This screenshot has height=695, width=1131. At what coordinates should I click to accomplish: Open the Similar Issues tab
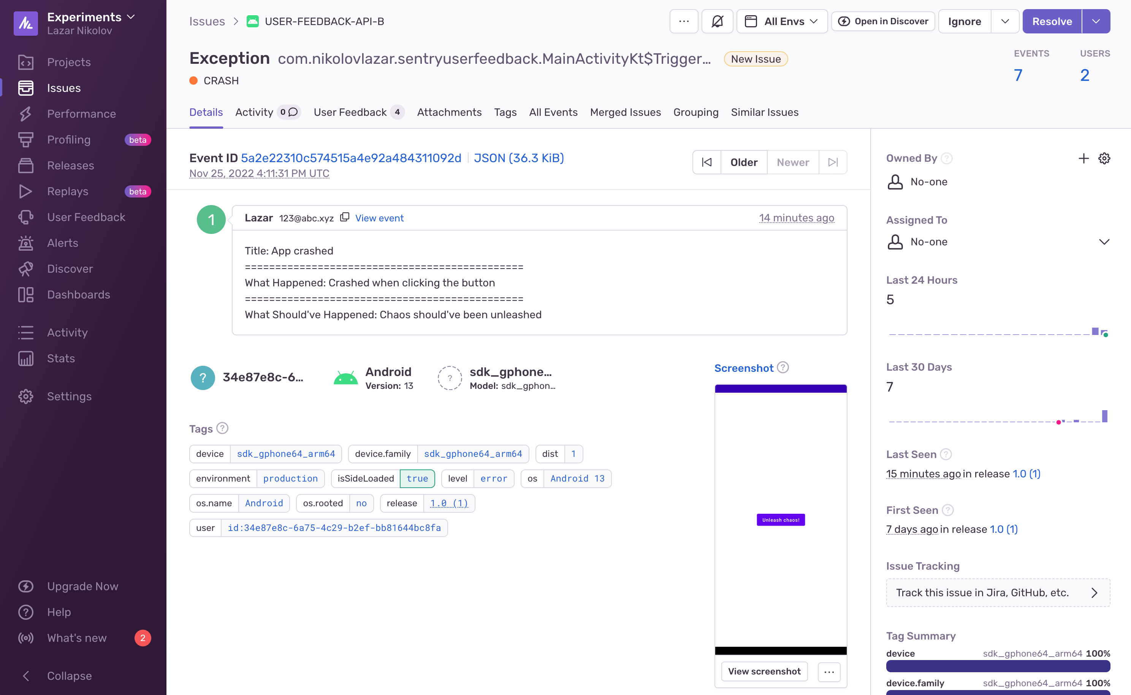[x=764, y=112]
